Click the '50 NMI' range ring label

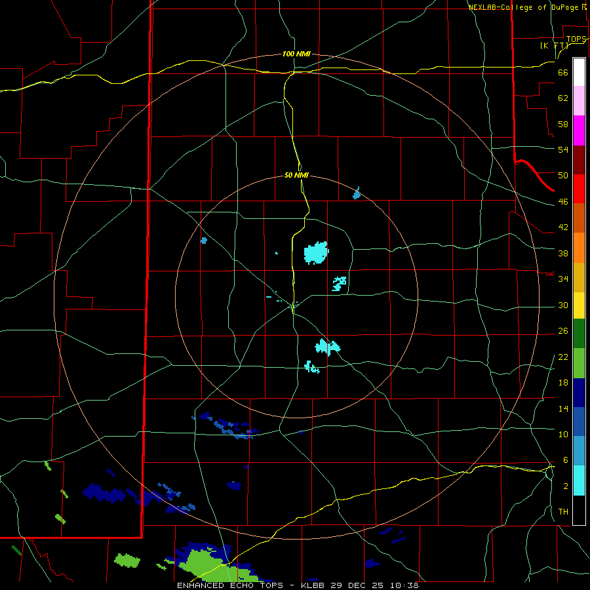click(x=296, y=175)
